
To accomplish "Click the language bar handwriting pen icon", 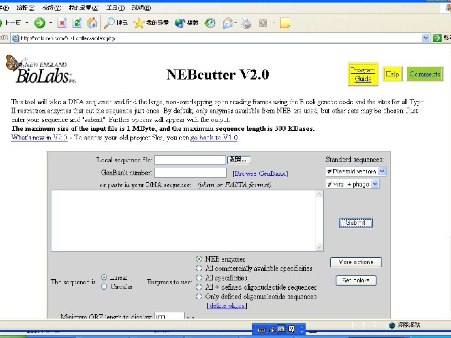I will [x=271, y=329].
